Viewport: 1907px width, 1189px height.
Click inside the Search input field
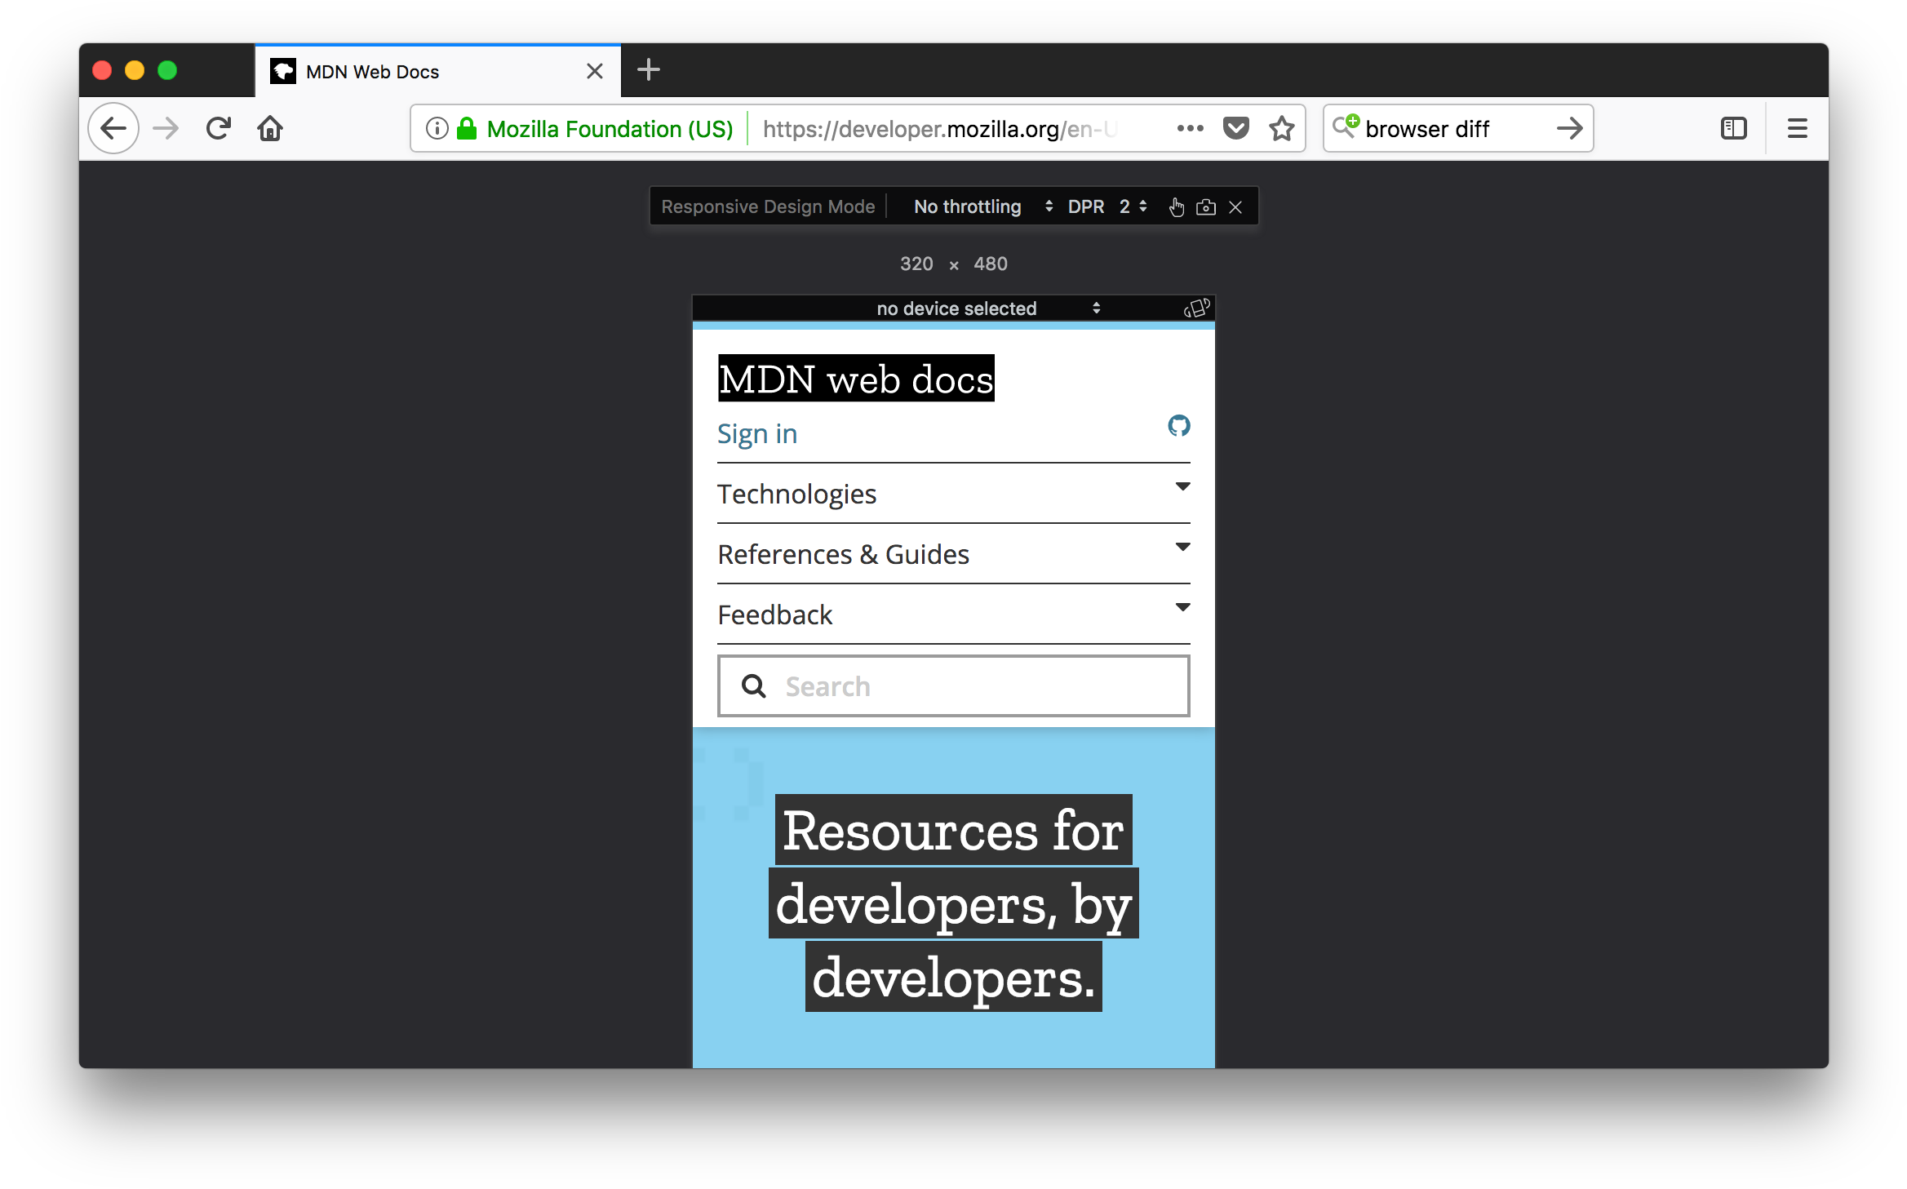[938, 685]
